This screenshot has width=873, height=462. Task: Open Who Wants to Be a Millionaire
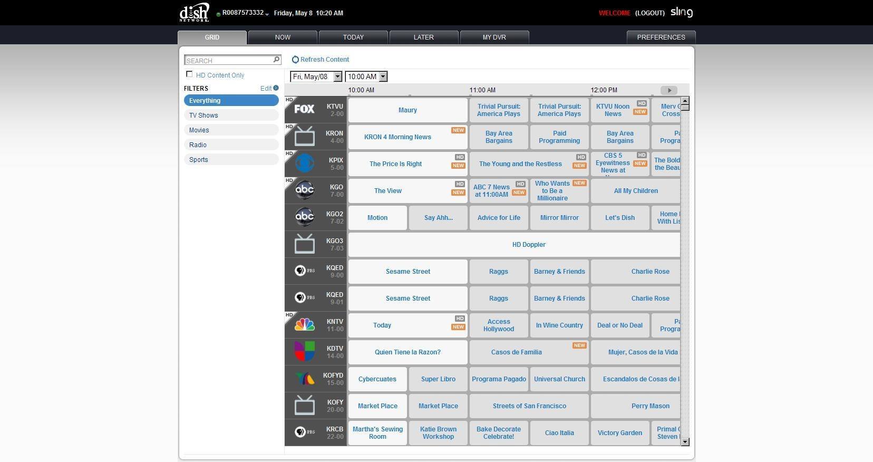pyautogui.click(x=559, y=191)
